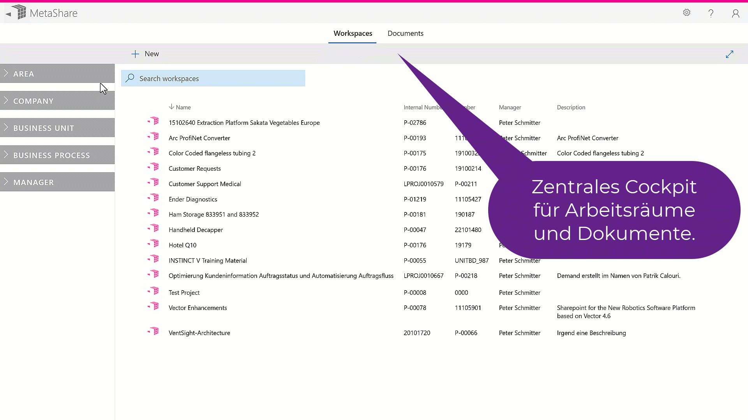Click the help question mark icon
The width and height of the screenshot is (748, 420).
pos(711,14)
